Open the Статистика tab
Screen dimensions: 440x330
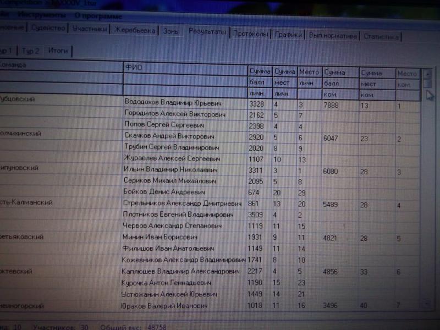pos(381,36)
